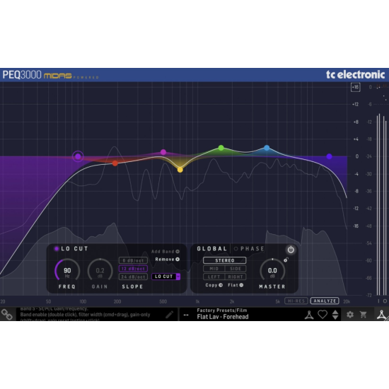Image resolution: width=389 pixels, height=389 pixels.
Task: Toggle the ANALYZE button
Action: (325, 301)
